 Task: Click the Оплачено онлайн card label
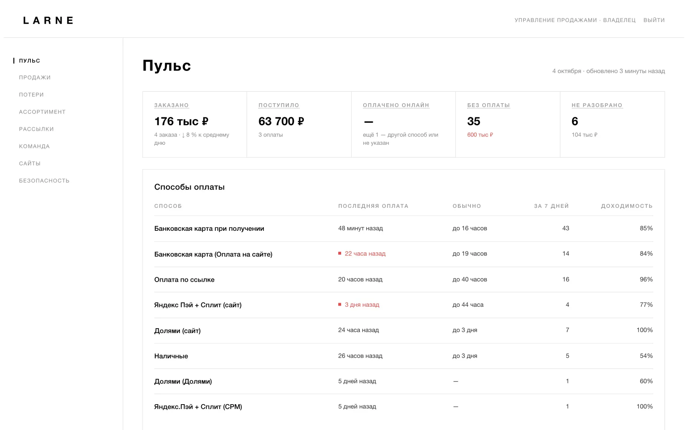396,105
